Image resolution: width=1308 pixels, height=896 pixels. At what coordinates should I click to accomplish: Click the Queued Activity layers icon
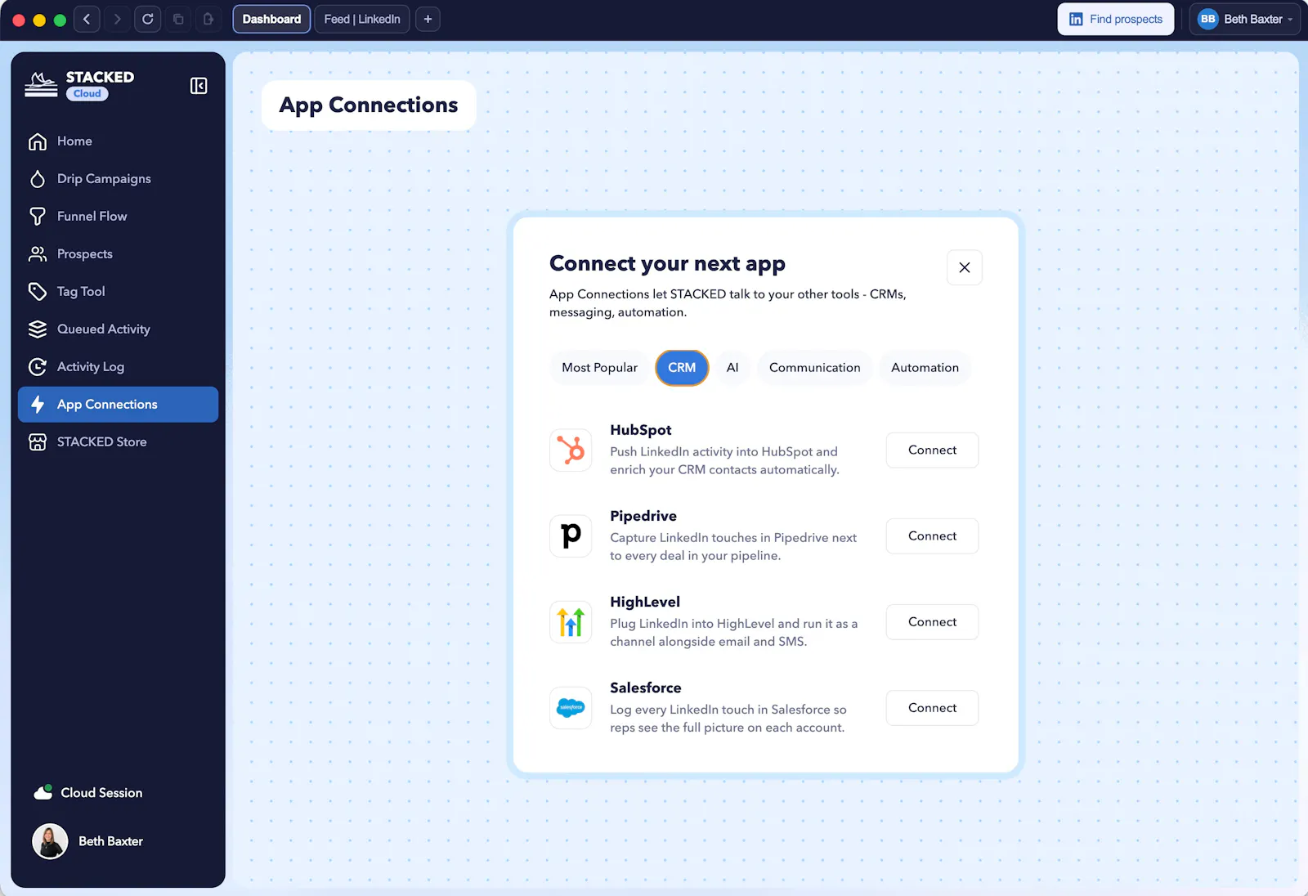[x=38, y=329]
